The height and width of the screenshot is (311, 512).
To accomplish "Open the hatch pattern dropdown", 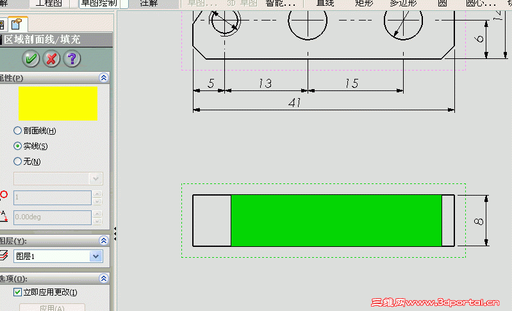I will coord(95,179).
